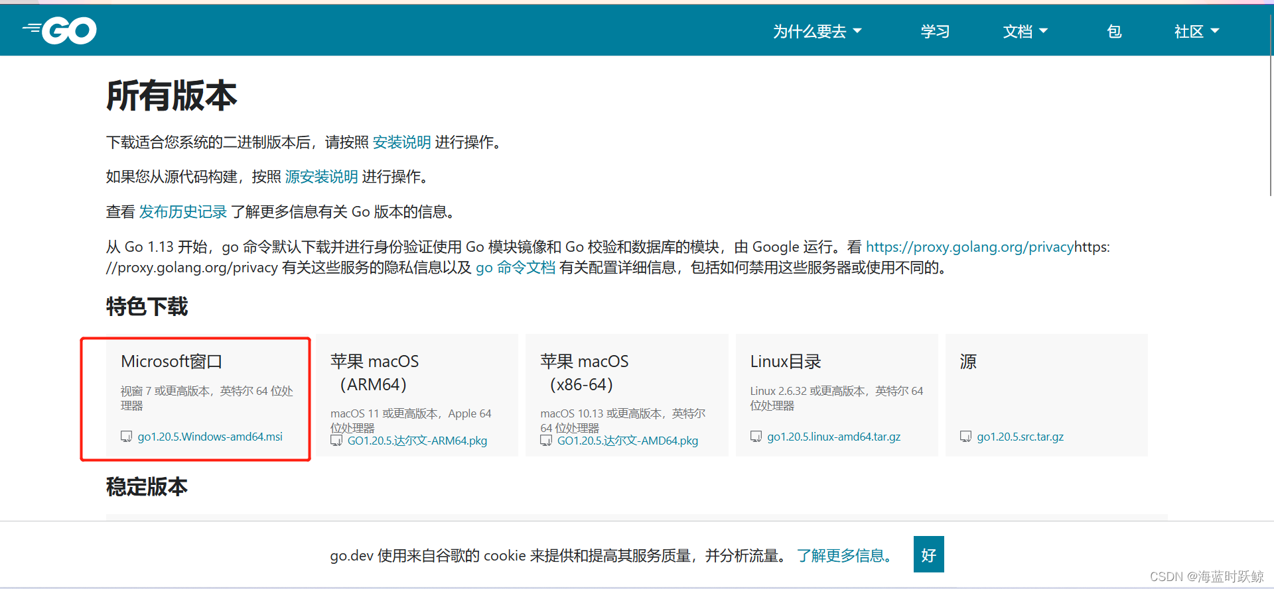Download GO1.20.5 AMD64.pkg macOS link

tap(628, 441)
